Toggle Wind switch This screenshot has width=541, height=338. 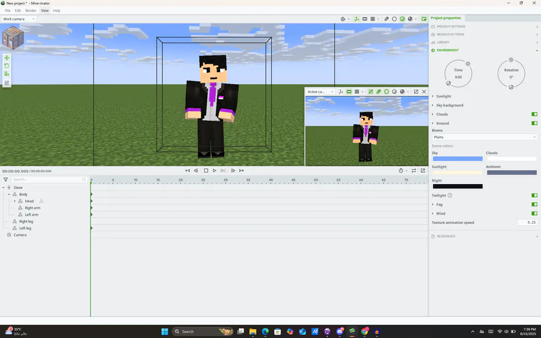(534, 214)
